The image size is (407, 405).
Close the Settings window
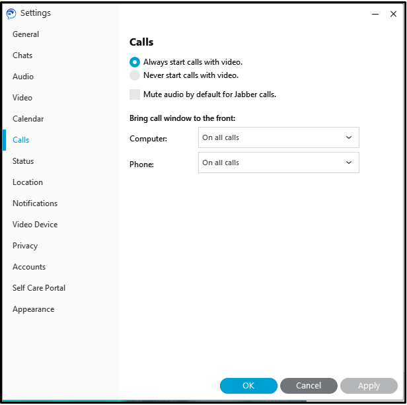(393, 13)
